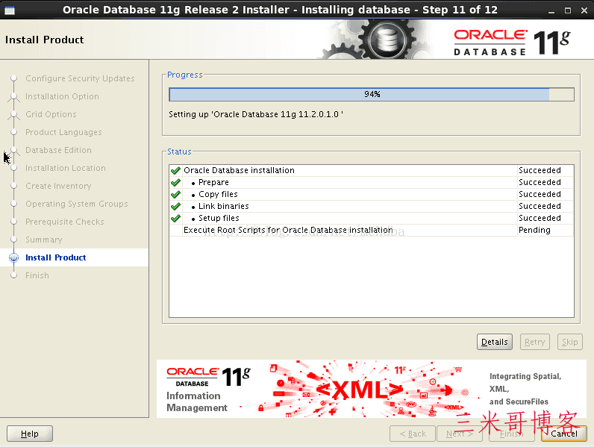Screen dimensions: 594x447
Task: Click the Finish button at bottom
Action: [x=512, y=434]
